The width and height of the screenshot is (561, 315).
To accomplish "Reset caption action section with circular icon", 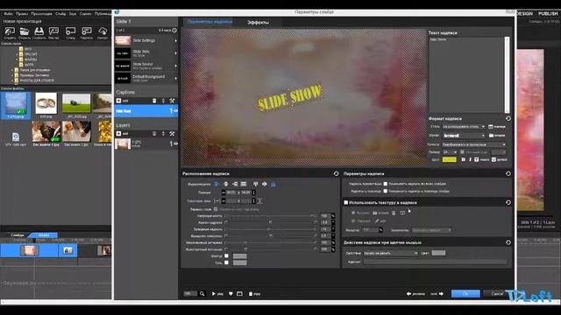I will [x=508, y=242].
